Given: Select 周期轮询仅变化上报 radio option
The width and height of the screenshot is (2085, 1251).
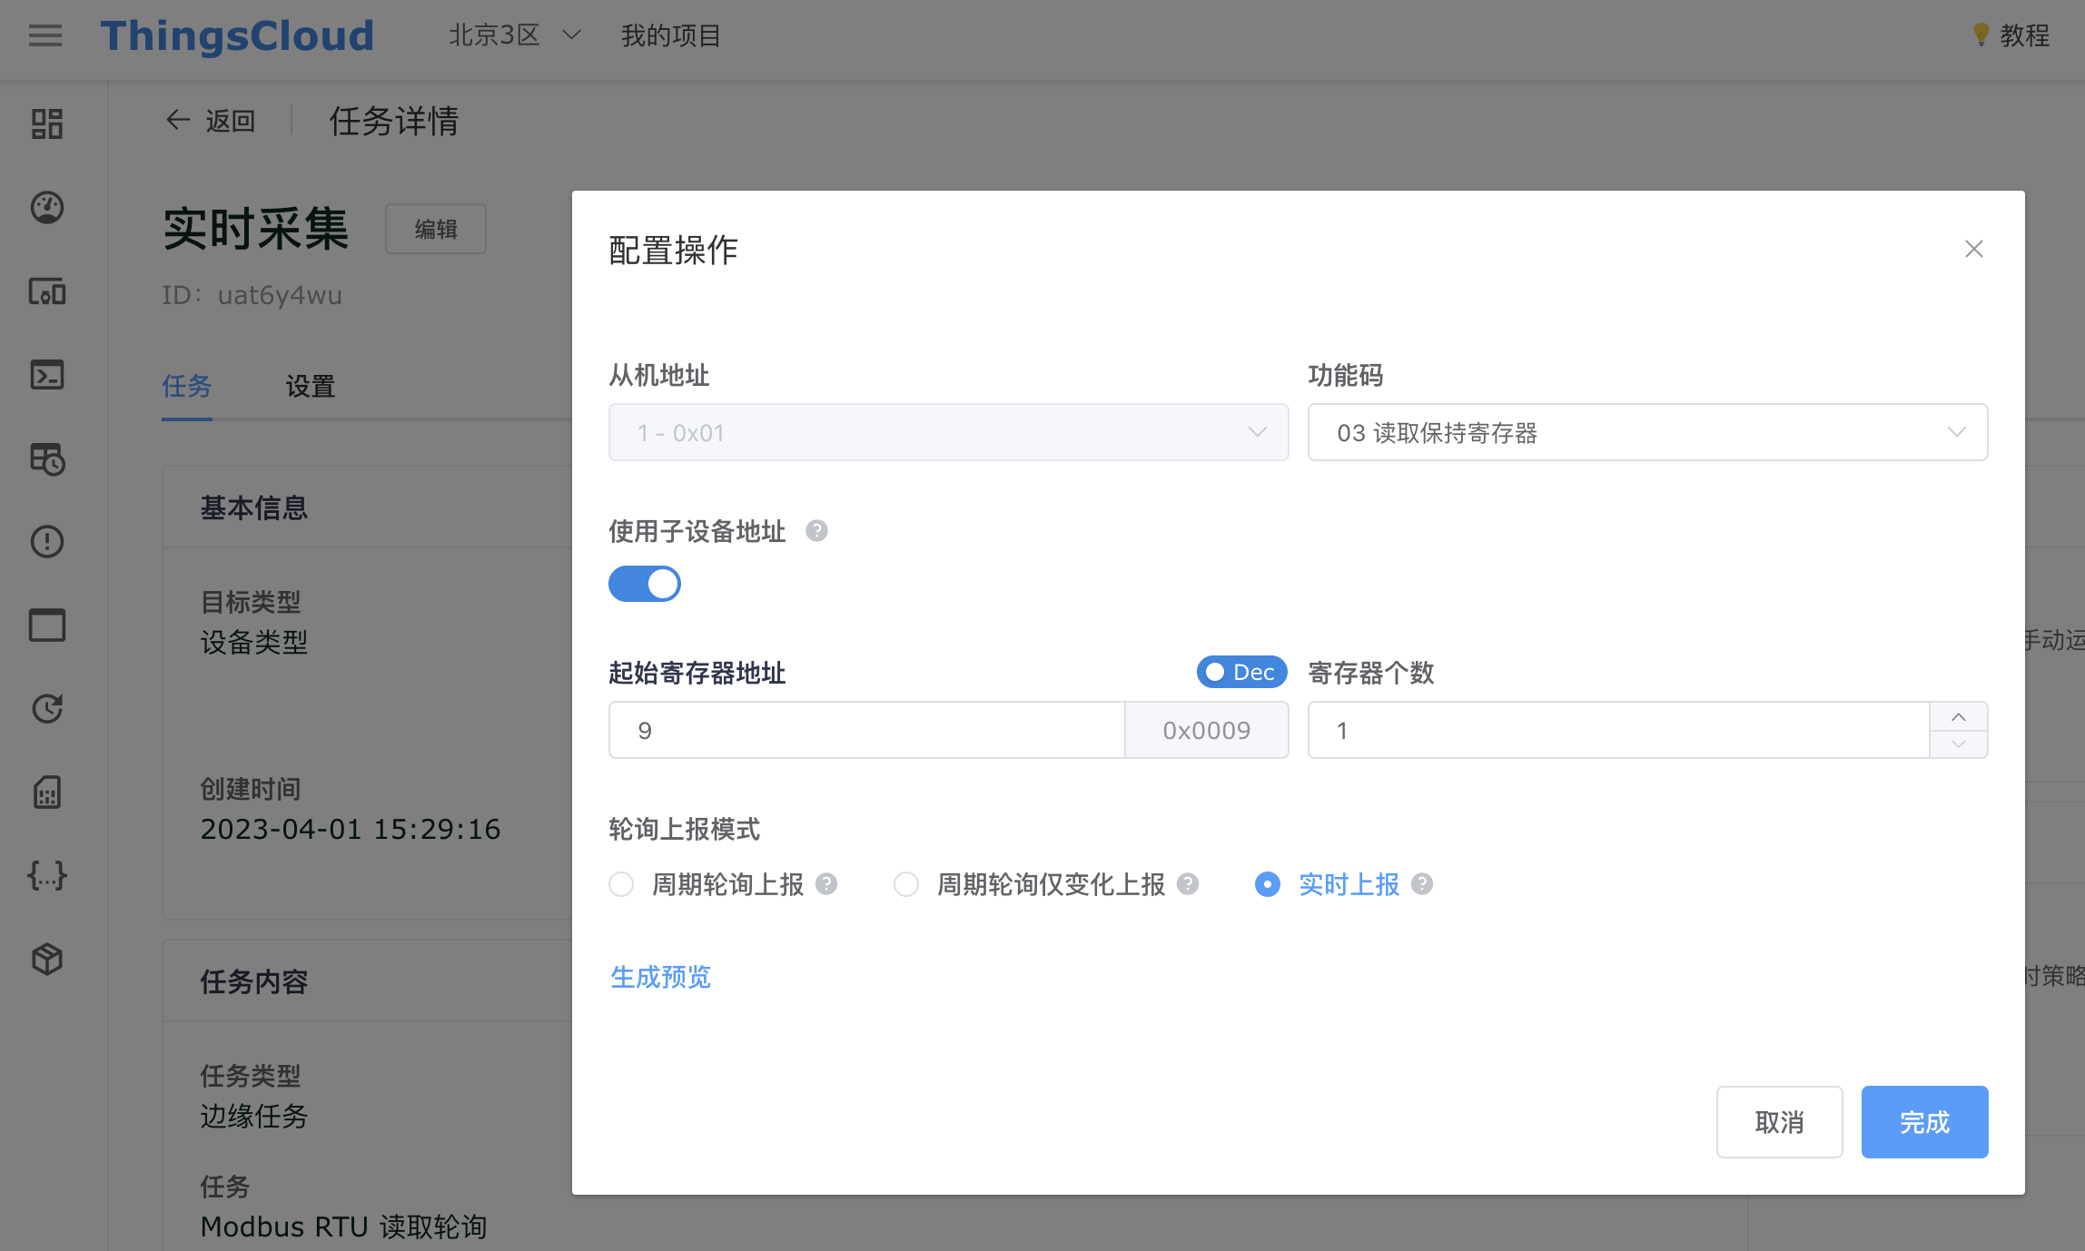Looking at the screenshot, I should [906, 884].
